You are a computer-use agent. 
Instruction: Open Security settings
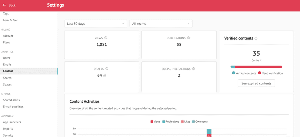(x=8, y=136)
